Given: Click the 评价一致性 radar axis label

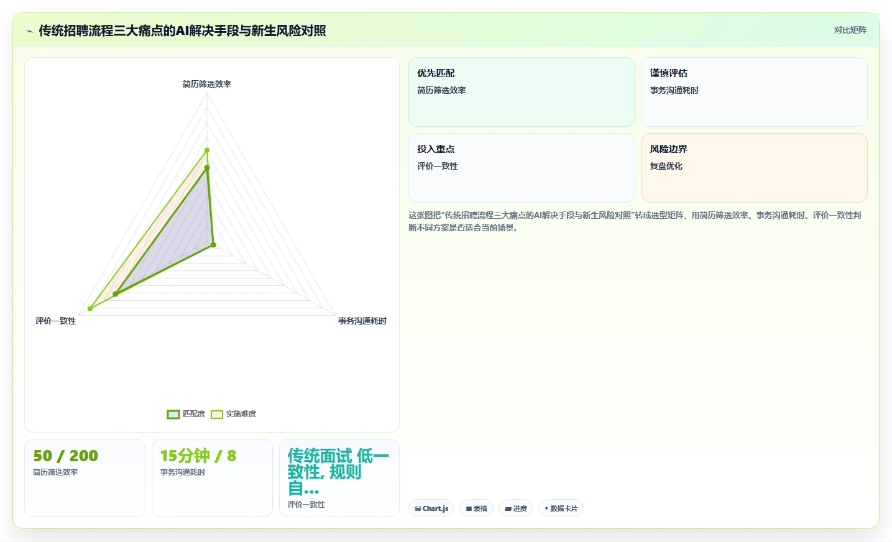Looking at the screenshot, I should [x=55, y=321].
